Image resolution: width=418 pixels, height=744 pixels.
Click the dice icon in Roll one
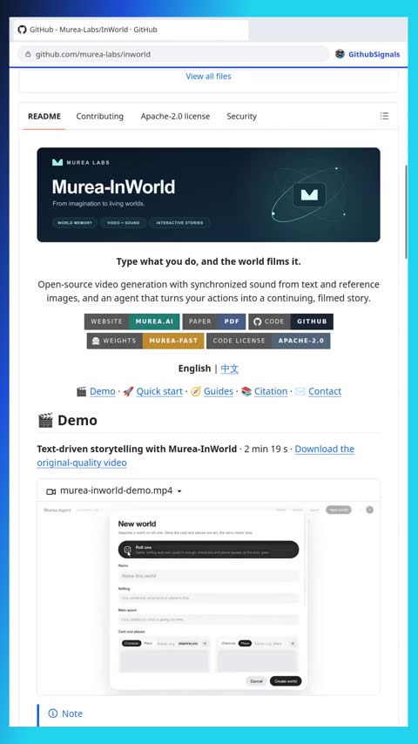coord(128,550)
